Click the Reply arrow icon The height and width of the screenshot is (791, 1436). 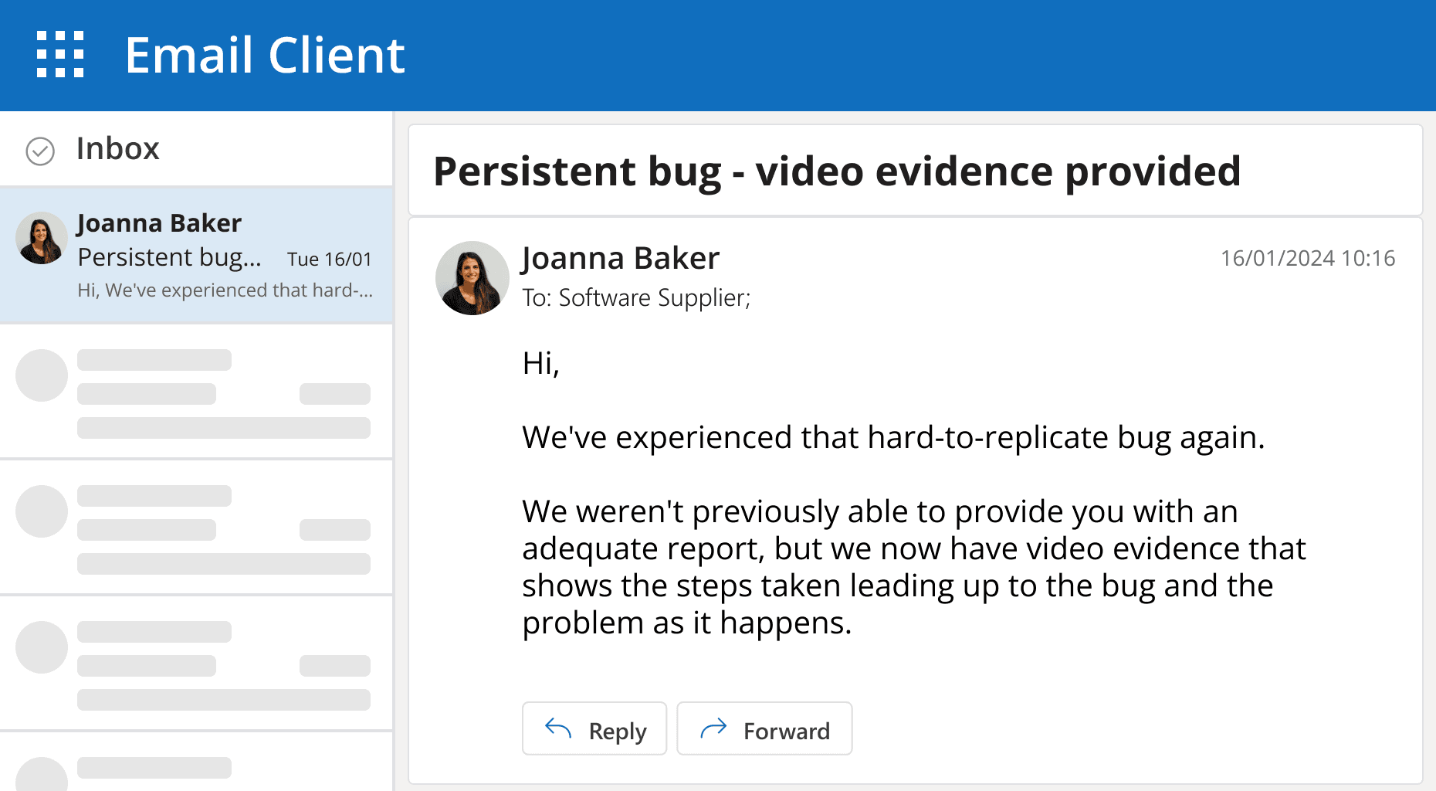[558, 728]
